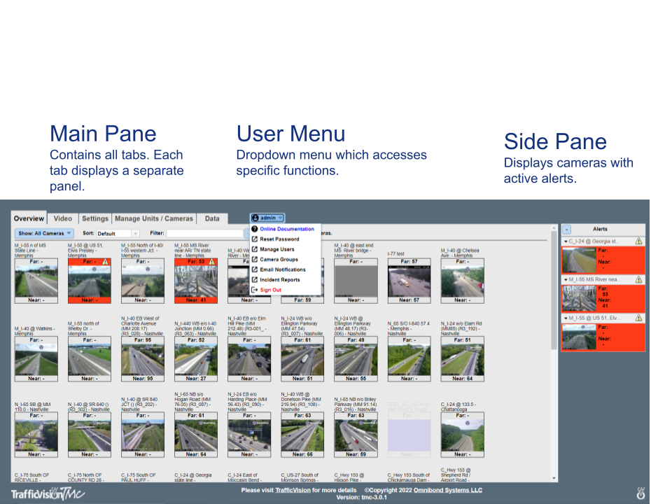672x504 pixels.
Task: Open the Settings tab
Action: click(x=95, y=218)
